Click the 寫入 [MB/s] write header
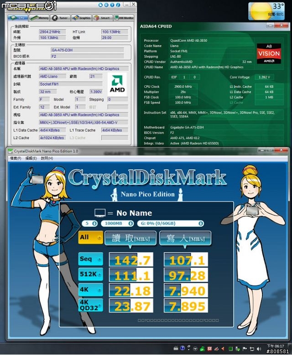This screenshot has width=292, height=355. click(185, 238)
